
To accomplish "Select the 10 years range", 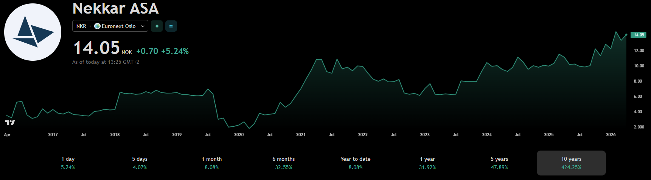I will pos(571,163).
